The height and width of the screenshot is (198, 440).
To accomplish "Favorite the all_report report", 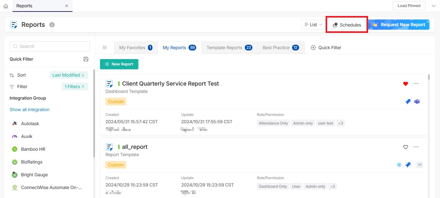I will coord(405,147).
